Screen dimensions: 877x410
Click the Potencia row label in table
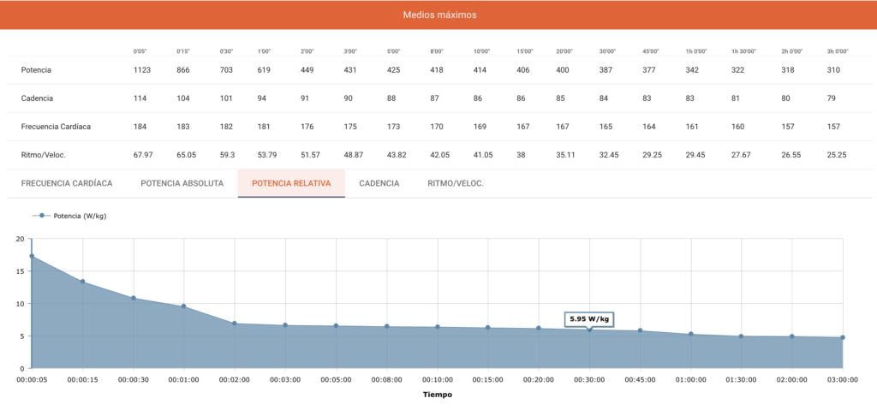[x=36, y=69]
